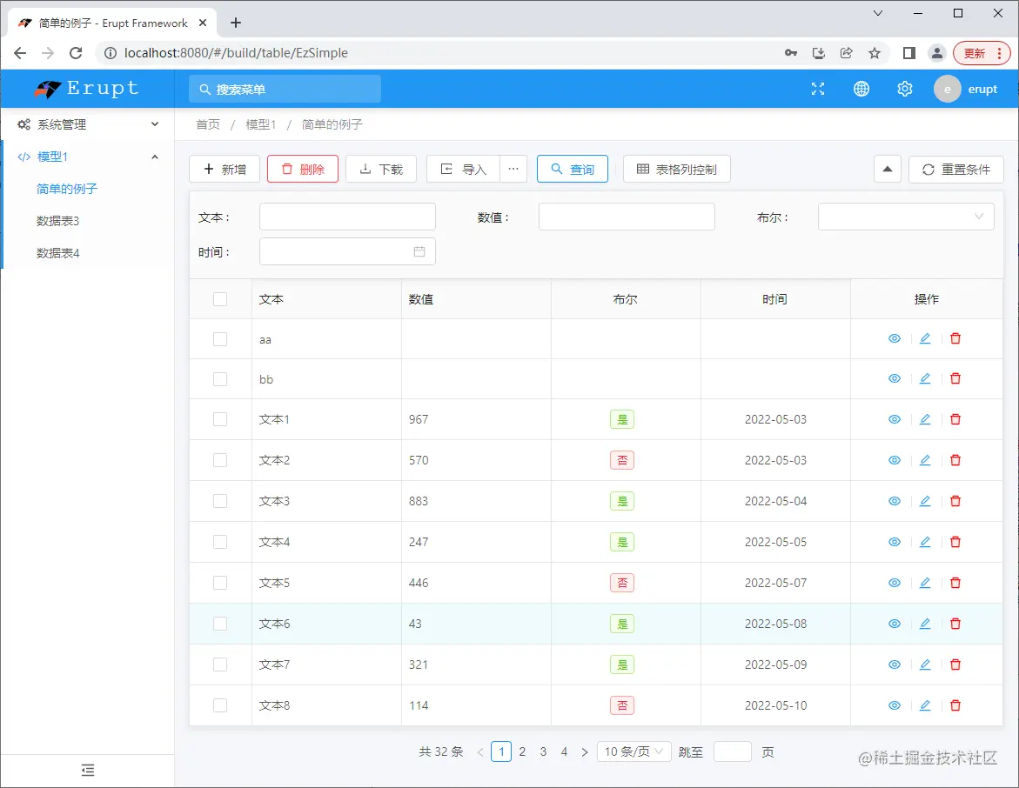Go to page 2

tap(522, 751)
